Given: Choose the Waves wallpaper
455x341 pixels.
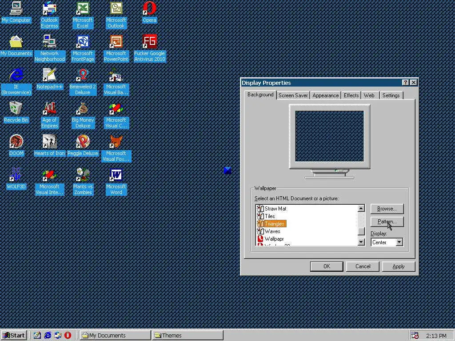Looking at the screenshot, I should click(x=269, y=231).
